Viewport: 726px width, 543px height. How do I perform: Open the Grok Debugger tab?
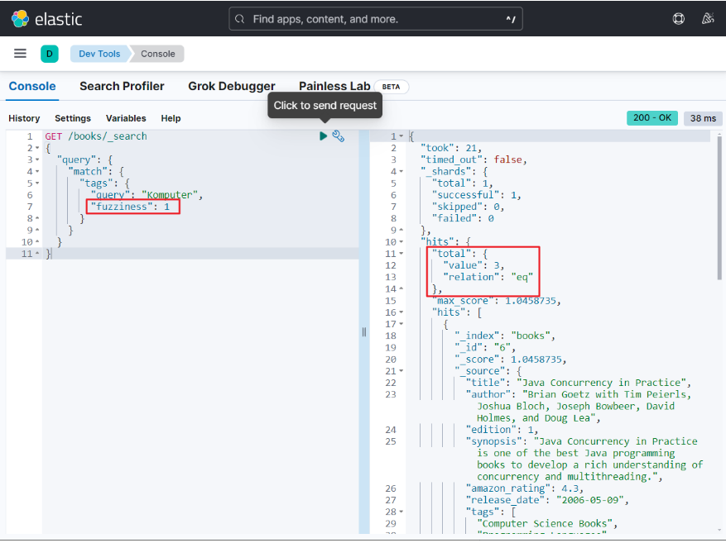[232, 87]
